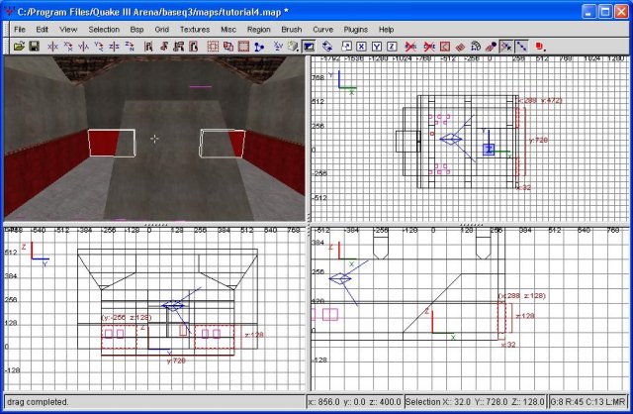Open the File menu

(20, 30)
